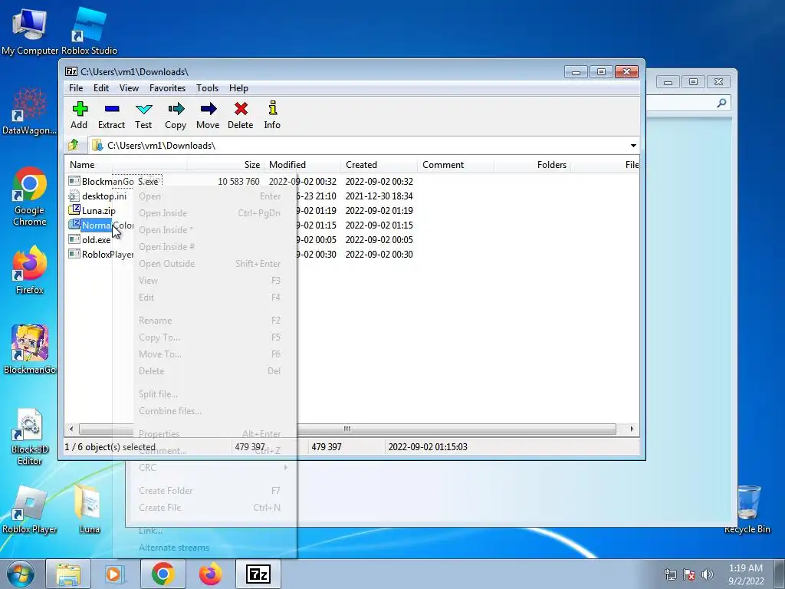Open the My Computer desktop icon

tap(30, 31)
